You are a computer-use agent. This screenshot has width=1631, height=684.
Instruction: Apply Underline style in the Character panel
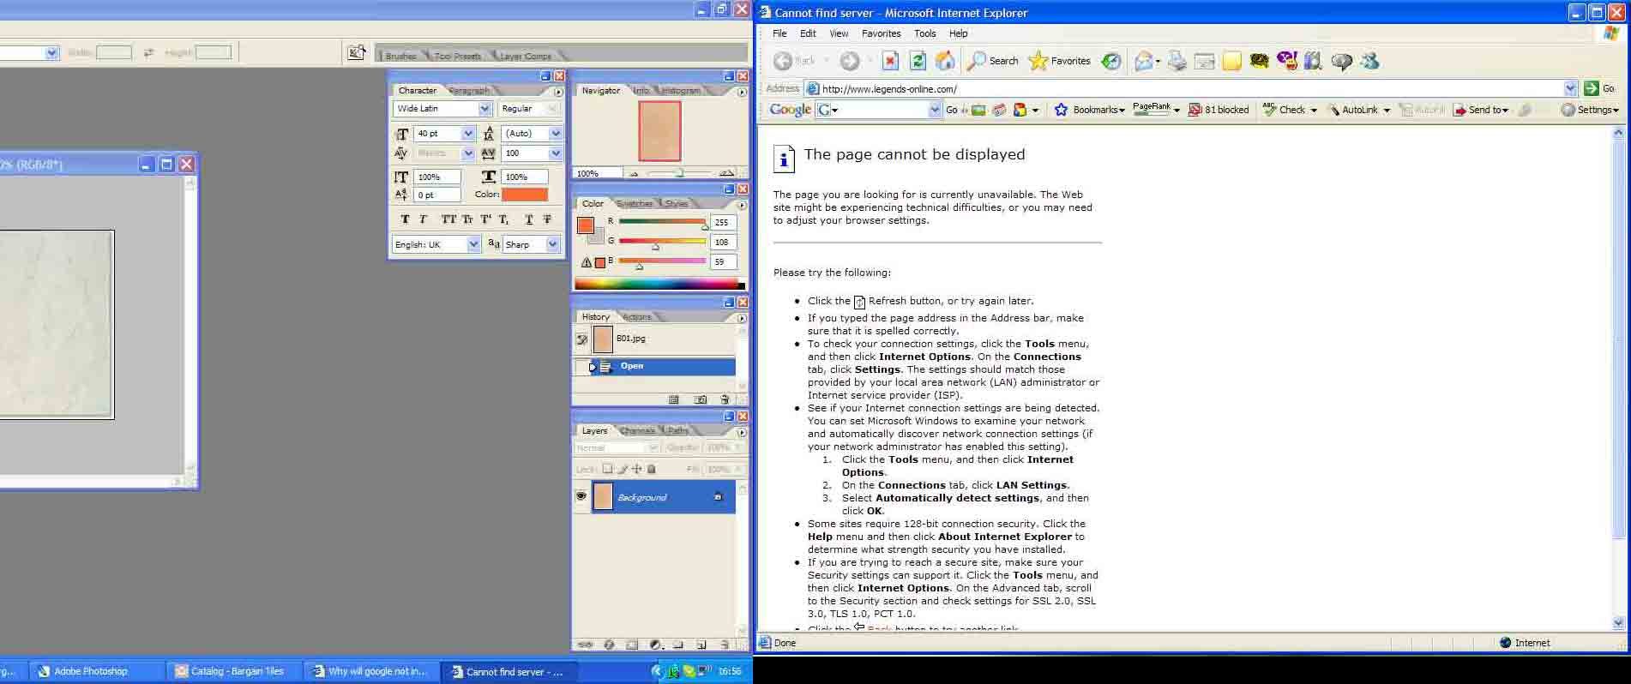point(528,219)
